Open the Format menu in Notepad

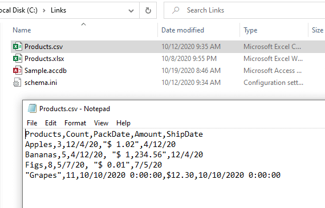pyautogui.click(x=75, y=123)
